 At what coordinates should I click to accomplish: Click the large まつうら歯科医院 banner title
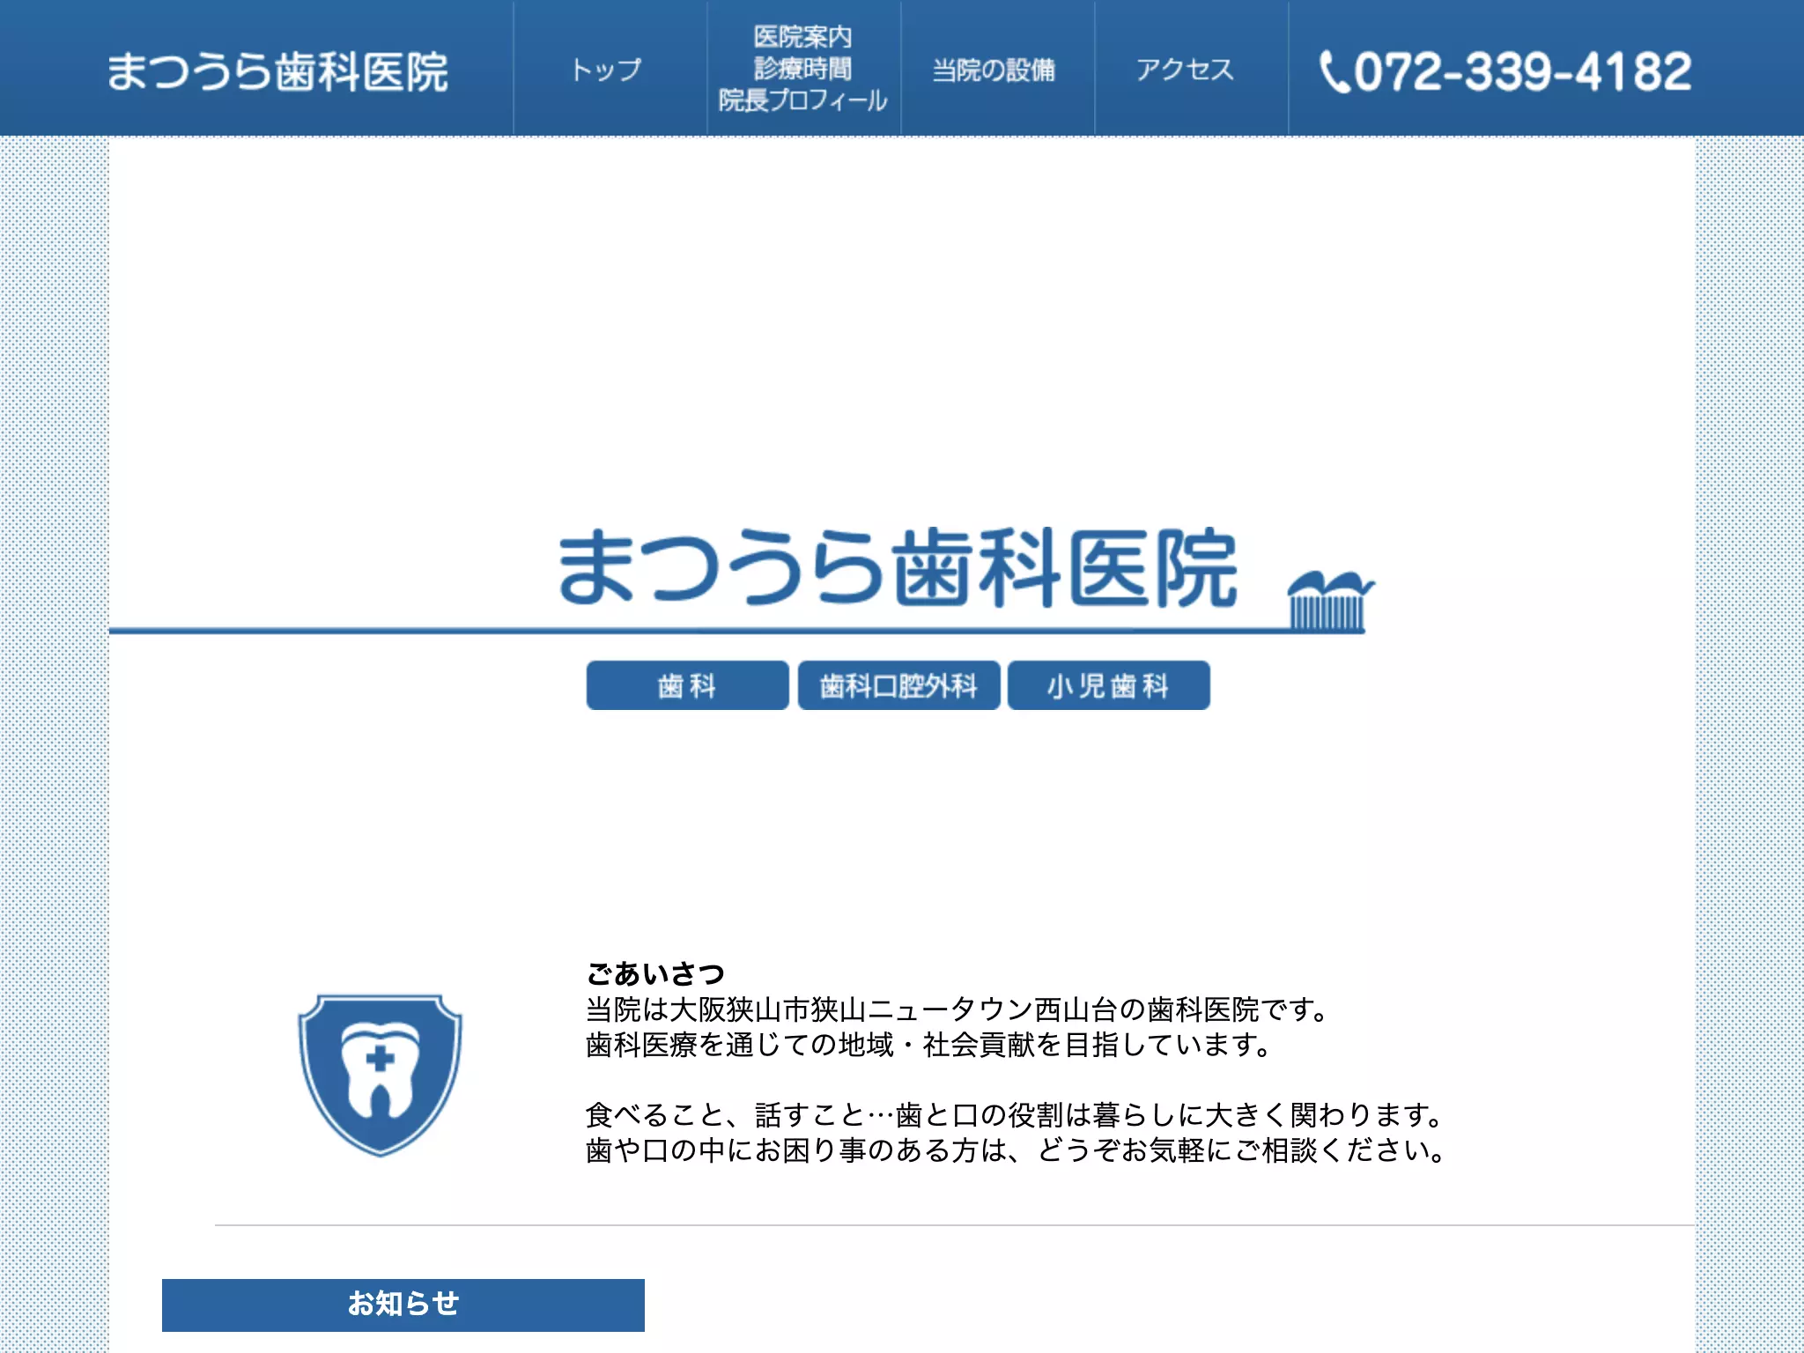pos(898,568)
